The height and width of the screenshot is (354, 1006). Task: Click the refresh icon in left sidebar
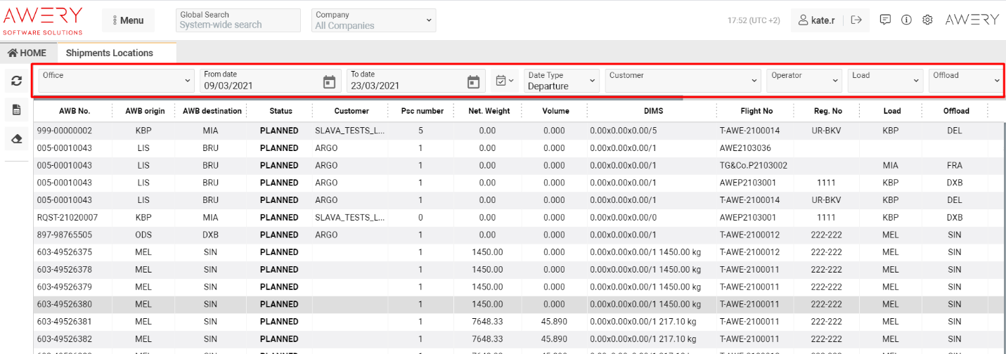coord(17,81)
